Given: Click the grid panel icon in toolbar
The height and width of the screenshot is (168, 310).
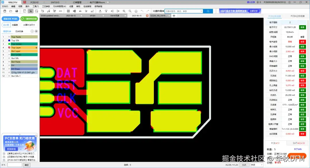Looking at the screenshot, I should pyautogui.click(x=68, y=11).
